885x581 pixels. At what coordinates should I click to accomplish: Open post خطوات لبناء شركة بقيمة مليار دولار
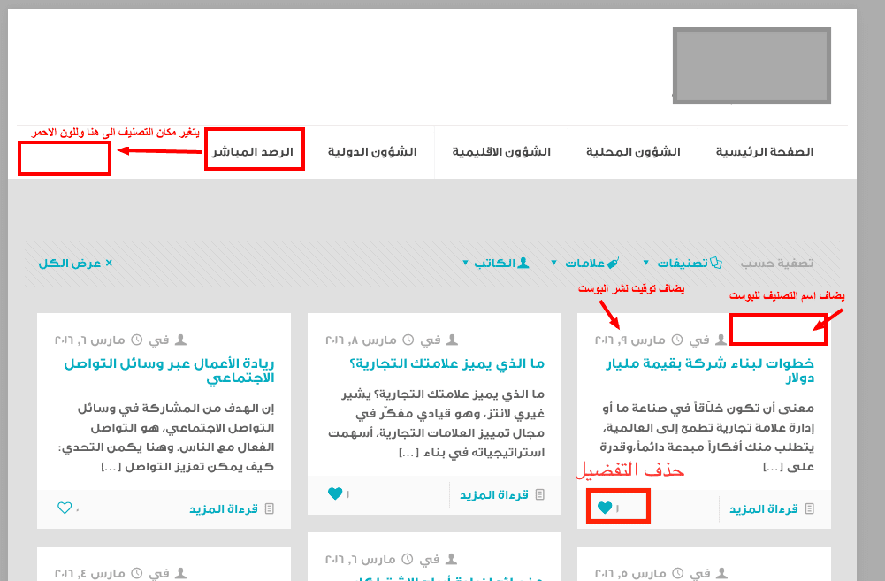[x=709, y=371]
